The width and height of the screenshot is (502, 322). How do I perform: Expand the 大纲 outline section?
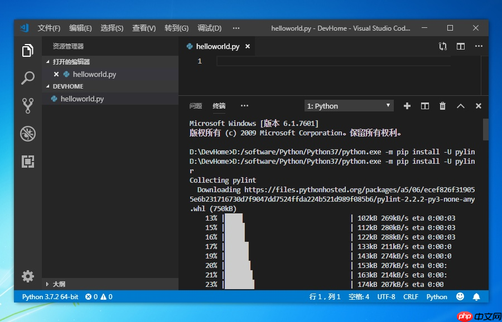110,284
